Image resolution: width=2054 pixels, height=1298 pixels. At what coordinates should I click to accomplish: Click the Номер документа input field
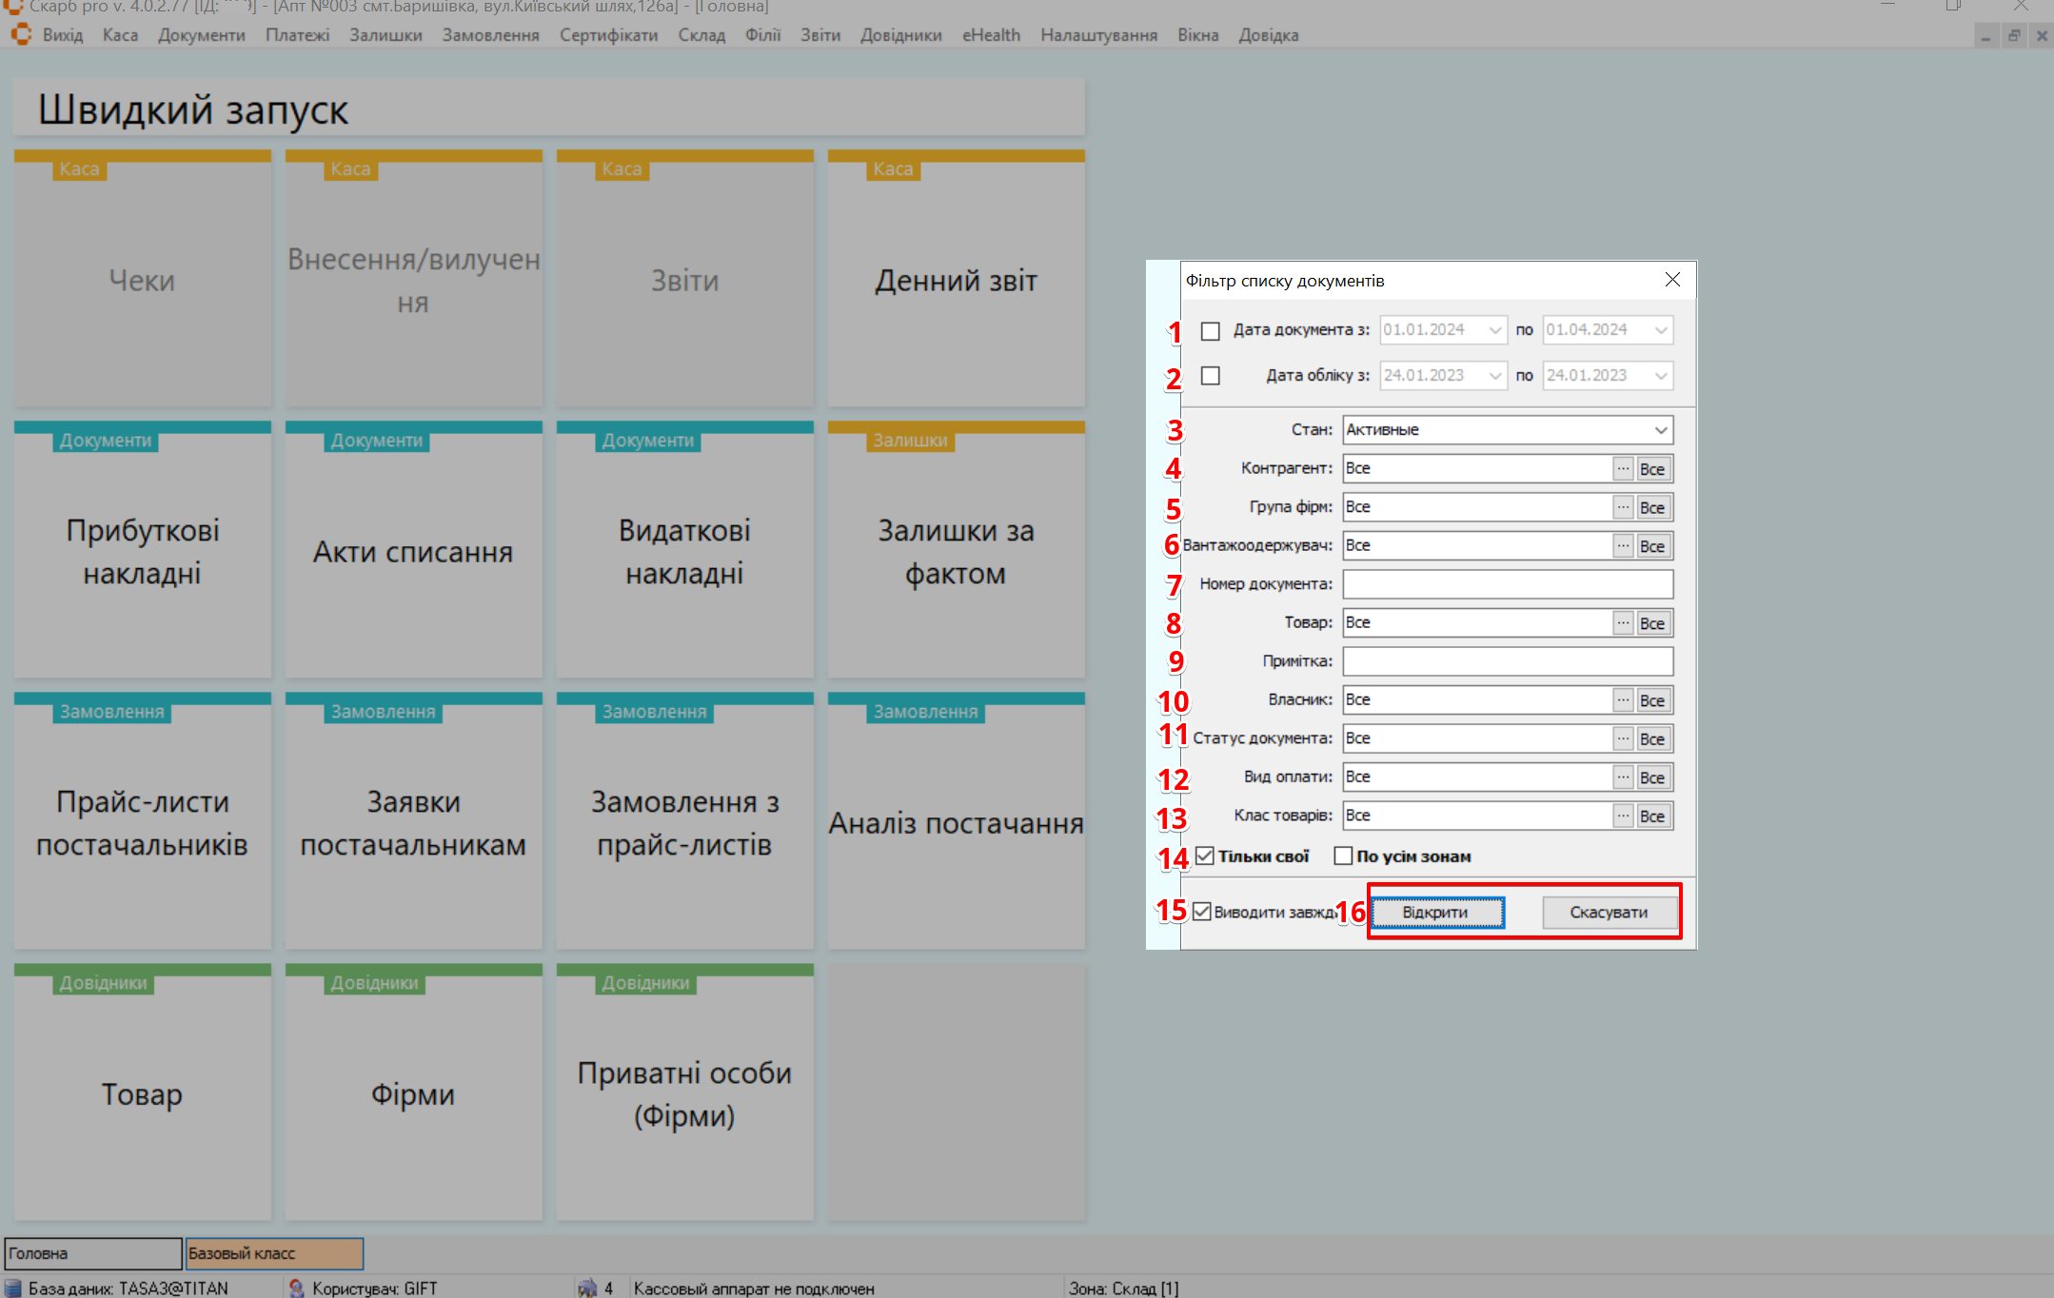[x=1507, y=584]
